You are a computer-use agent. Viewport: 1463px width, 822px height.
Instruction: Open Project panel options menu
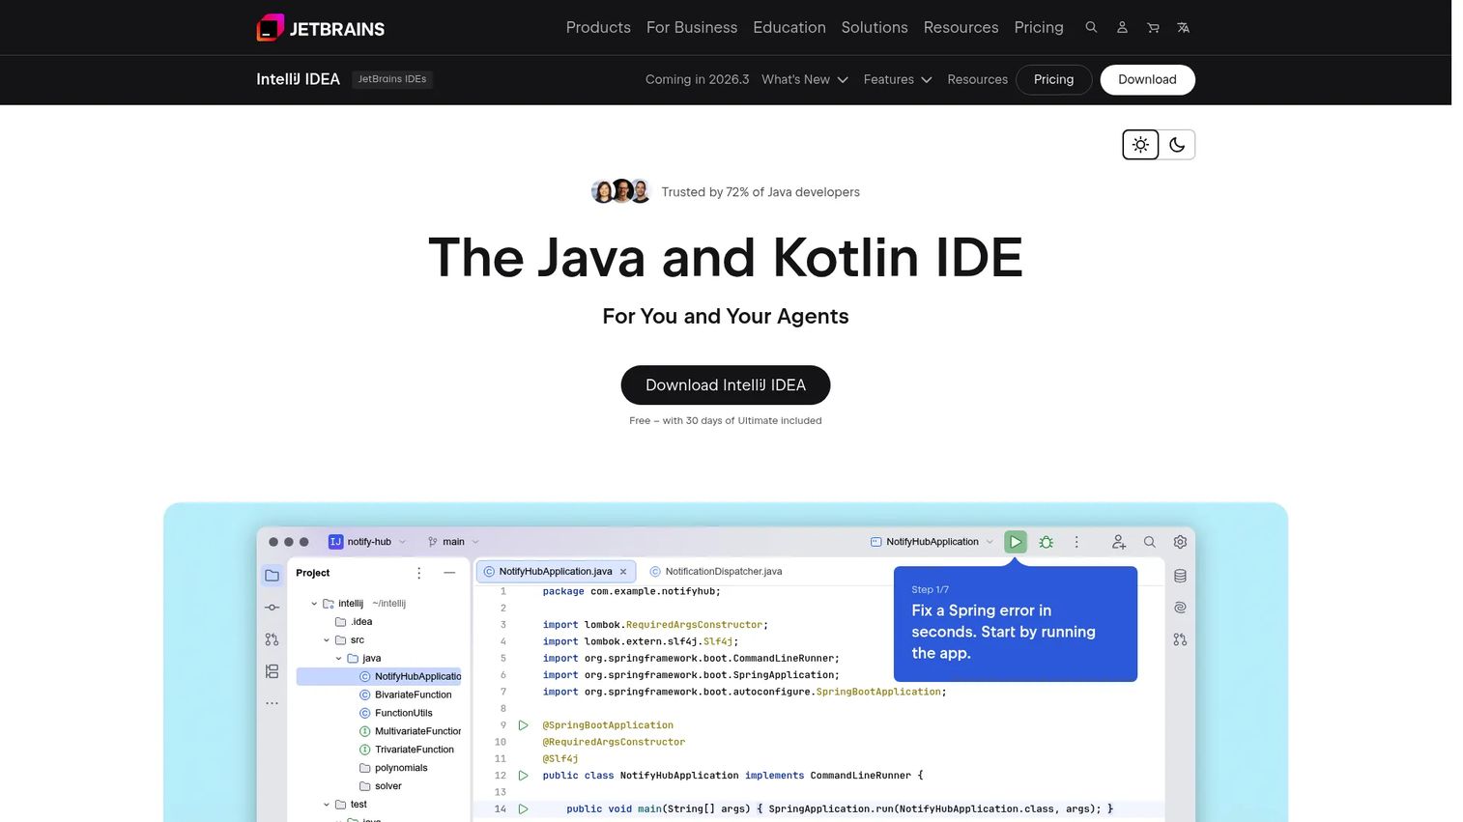pyautogui.click(x=418, y=573)
